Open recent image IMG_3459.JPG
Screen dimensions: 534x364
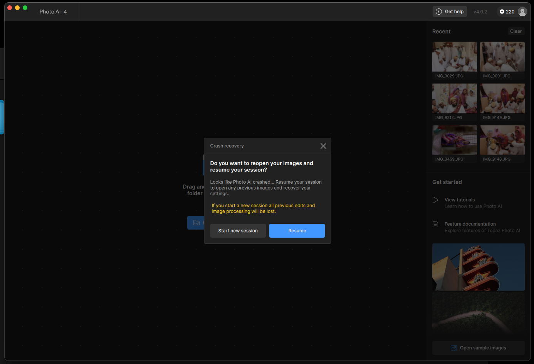[455, 143]
